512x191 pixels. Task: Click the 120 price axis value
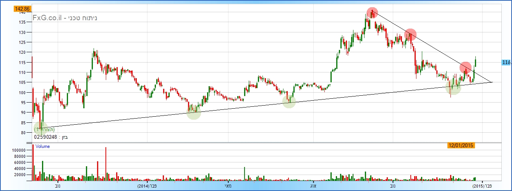(22, 52)
